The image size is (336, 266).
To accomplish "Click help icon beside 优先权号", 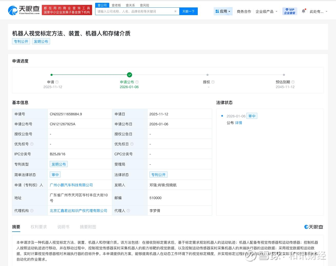I will tap(32, 144).
